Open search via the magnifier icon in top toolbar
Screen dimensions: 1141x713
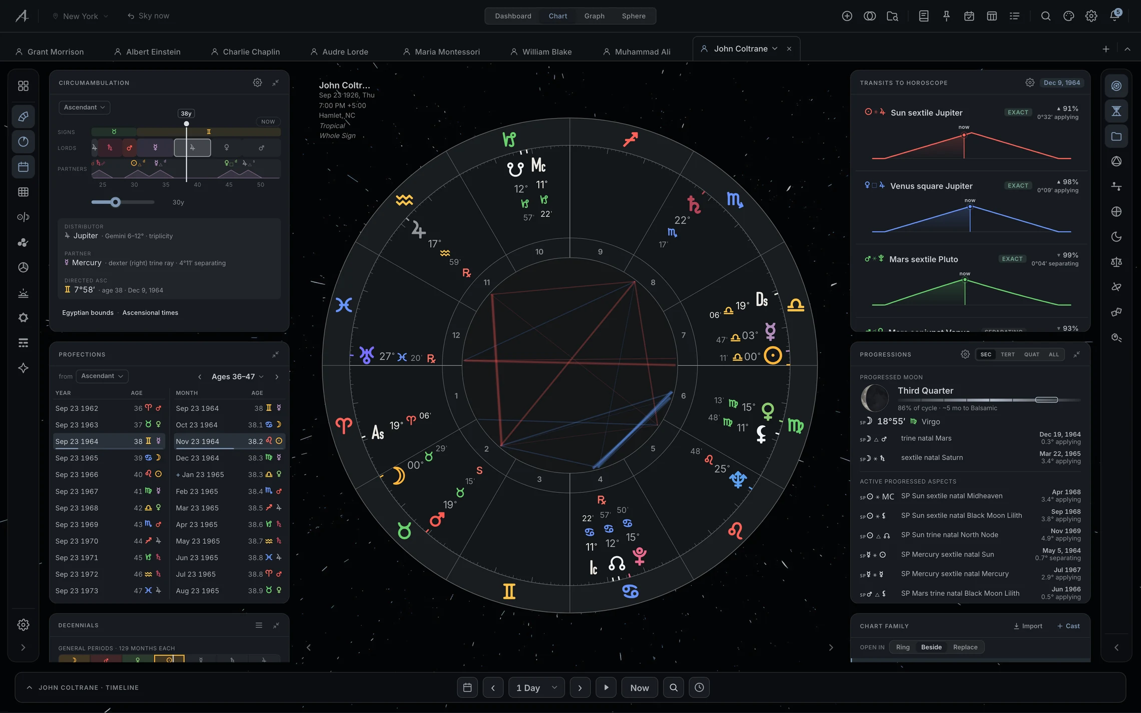pyautogui.click(x=1045, y=16)
